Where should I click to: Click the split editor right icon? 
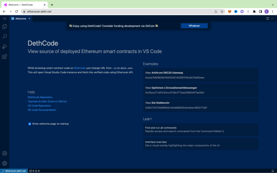(x=268, y=18)
